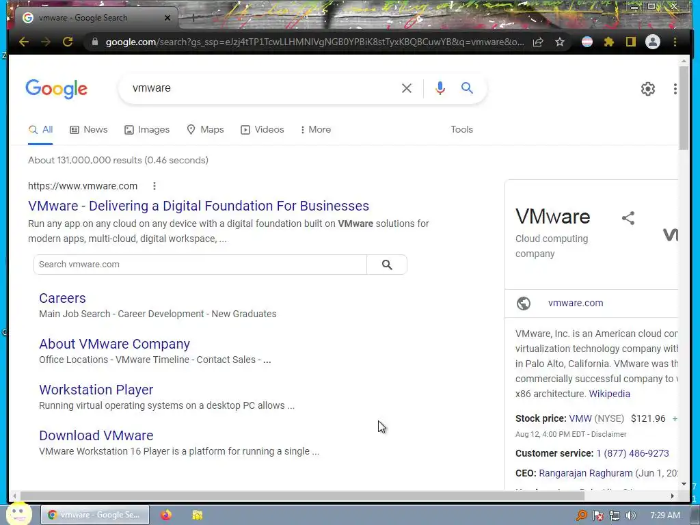
Task: Select the vmware Google Search taskbar button
Action: [96, 515]
